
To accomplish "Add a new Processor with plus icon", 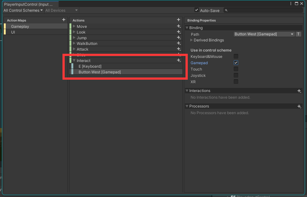I will pyautogui.click(x=299, y=107).
